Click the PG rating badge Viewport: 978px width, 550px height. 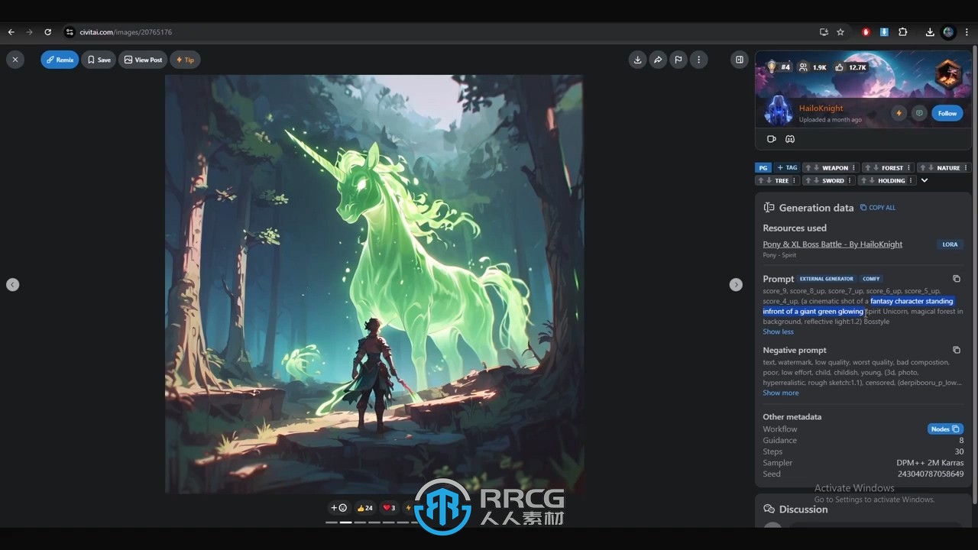pyautogui.click(x=763, y=167)
